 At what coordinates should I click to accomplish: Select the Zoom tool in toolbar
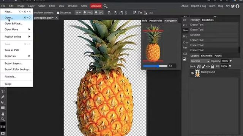3,119
